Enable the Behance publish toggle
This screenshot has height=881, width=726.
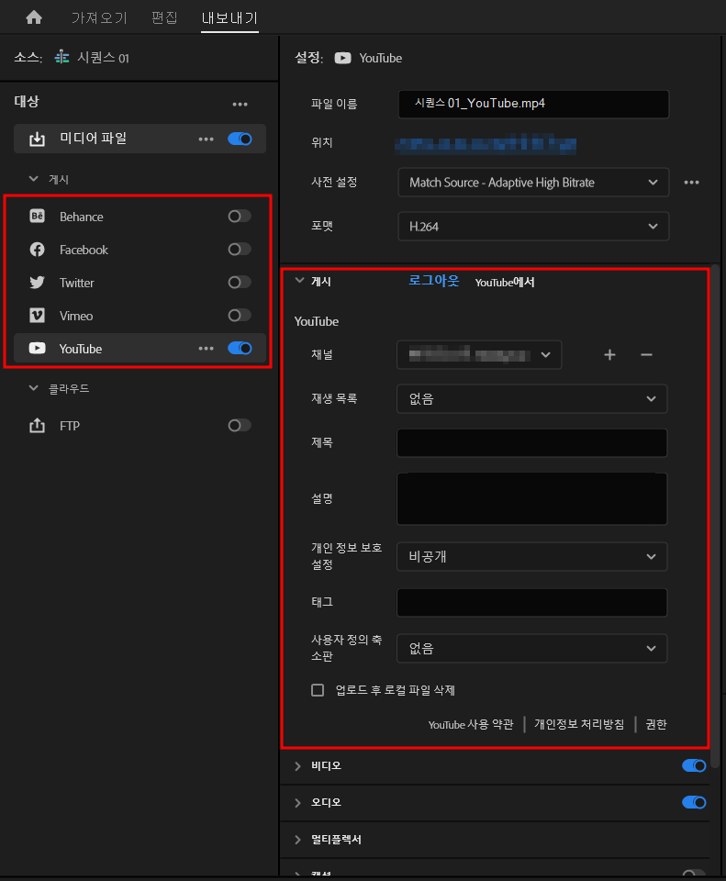point(240,217)
